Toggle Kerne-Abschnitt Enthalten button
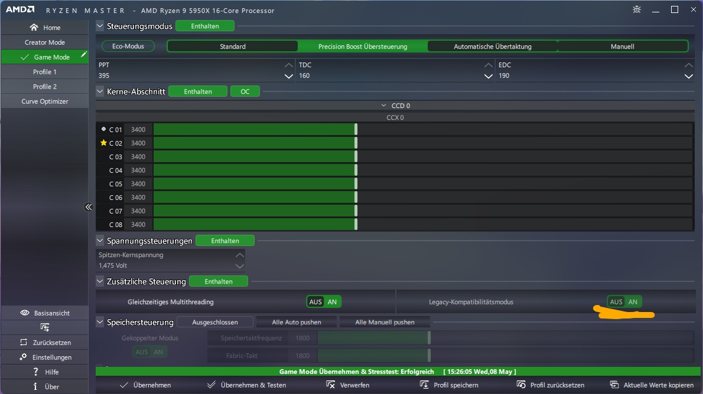 [x=198, y=91]
